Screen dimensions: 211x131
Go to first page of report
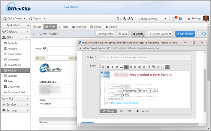[38, 58]
